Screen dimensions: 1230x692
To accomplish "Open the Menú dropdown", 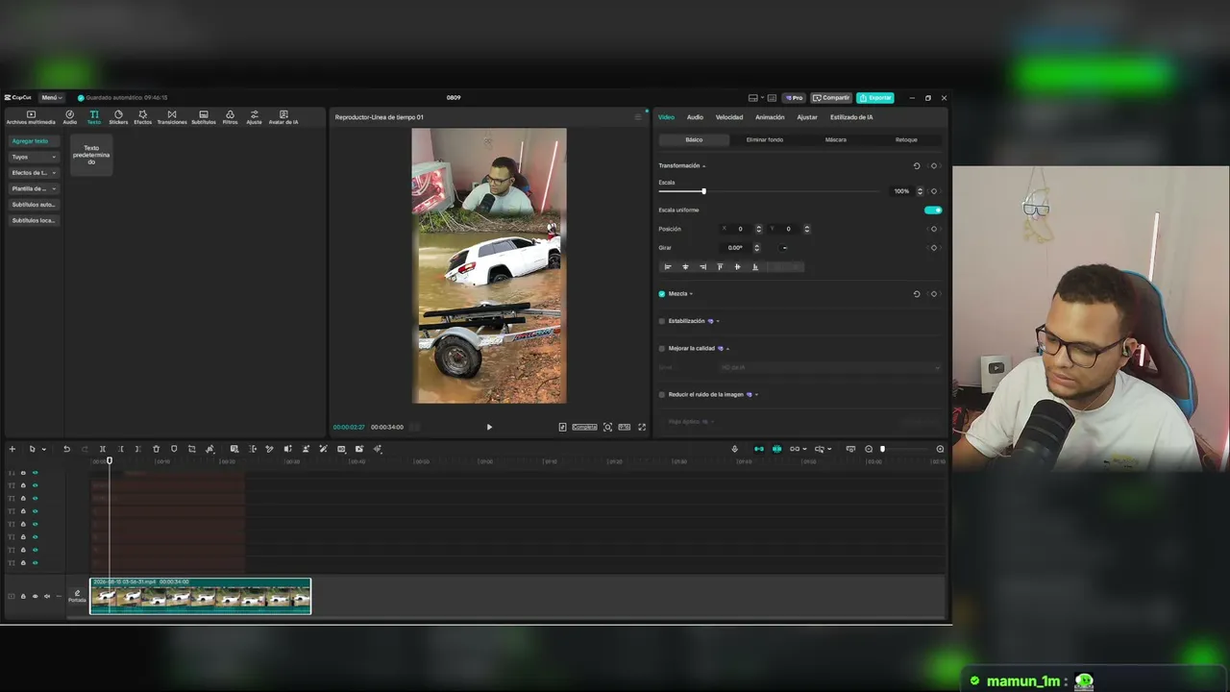I will 51,98.
